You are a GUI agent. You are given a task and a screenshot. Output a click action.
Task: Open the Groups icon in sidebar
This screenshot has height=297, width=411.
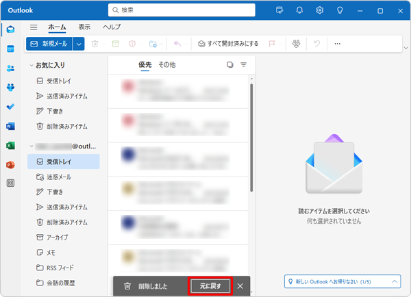click(10, 87)
